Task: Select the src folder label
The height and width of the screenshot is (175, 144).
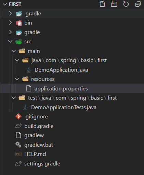Action: pos(28,42)
